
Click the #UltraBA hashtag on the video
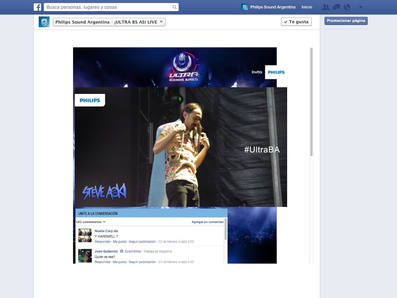pos(262,150)
